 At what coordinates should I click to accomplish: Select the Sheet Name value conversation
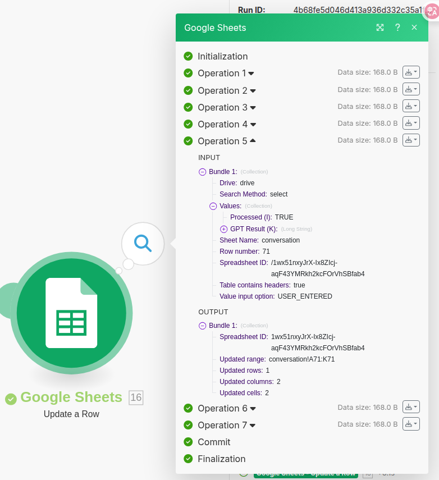[281, 240]
